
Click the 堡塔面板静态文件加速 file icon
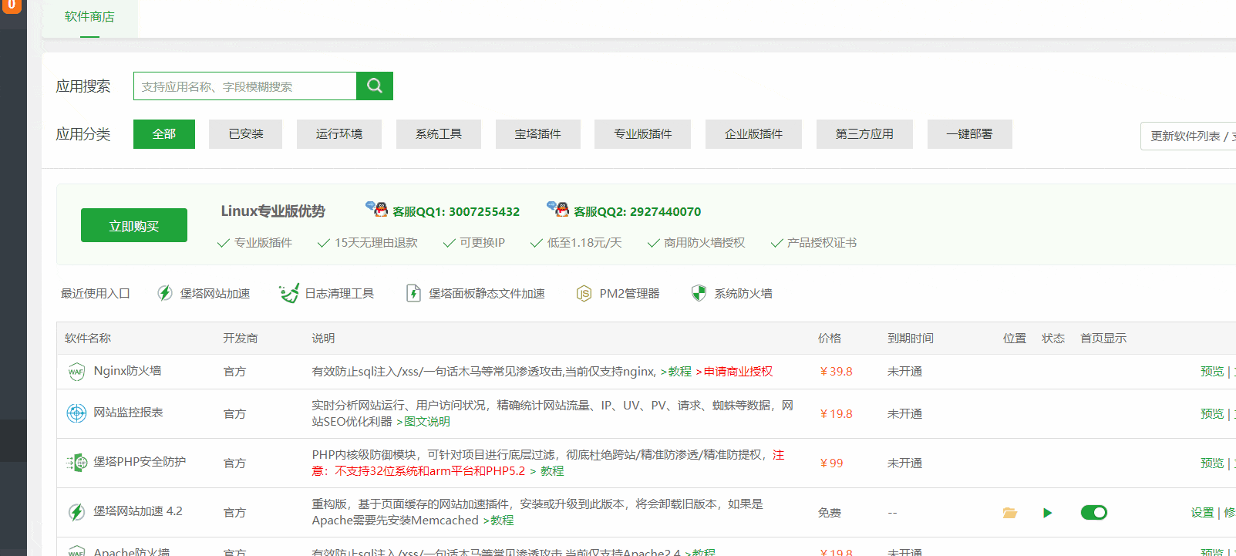(413, 293)
